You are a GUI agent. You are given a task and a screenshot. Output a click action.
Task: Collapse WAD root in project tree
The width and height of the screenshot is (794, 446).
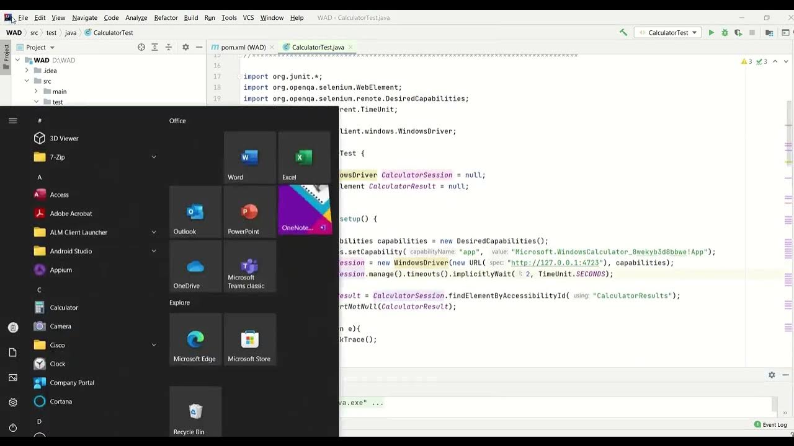(18, 60)
